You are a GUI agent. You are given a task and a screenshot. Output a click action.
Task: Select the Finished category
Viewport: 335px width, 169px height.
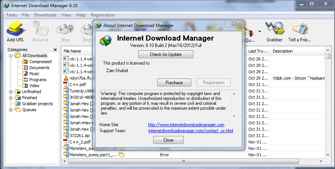[x=26, y=98]
